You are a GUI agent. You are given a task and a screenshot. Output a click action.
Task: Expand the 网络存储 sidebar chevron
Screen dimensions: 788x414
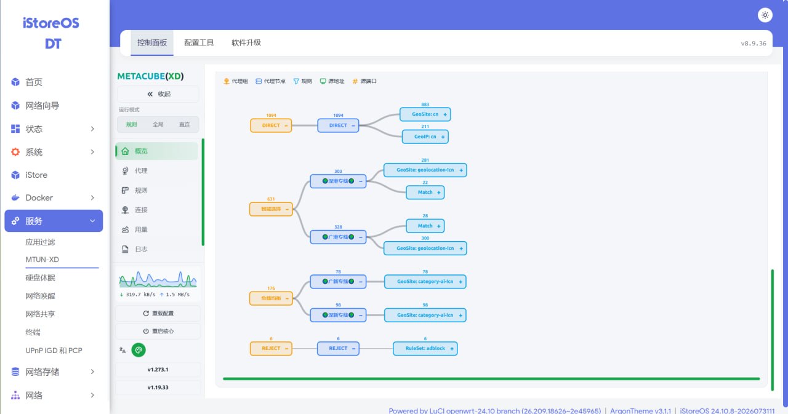[x=92, y=372]
